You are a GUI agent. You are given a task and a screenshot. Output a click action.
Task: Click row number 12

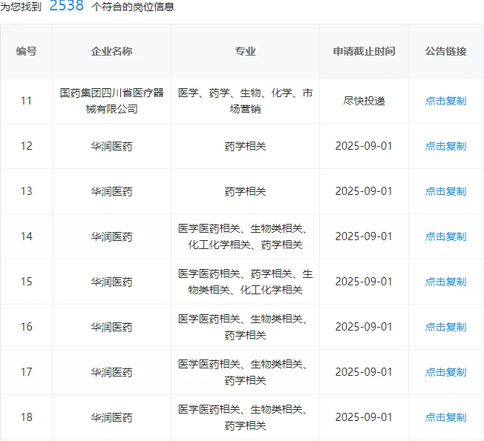26,146
